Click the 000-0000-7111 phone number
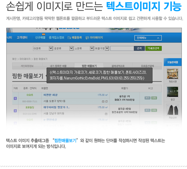 click(x=30, y=102)
